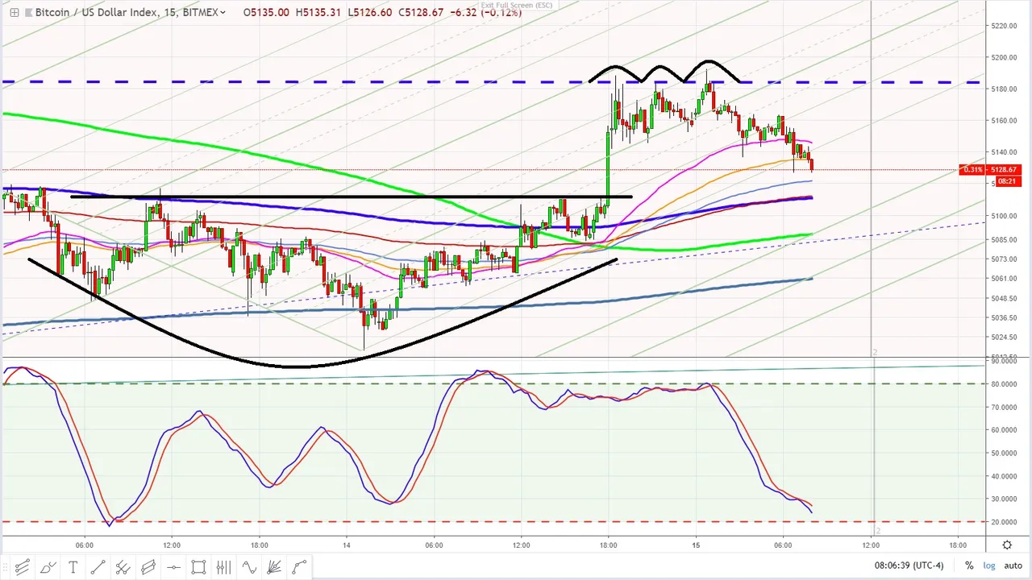Select the Text tool

point(73,567)
